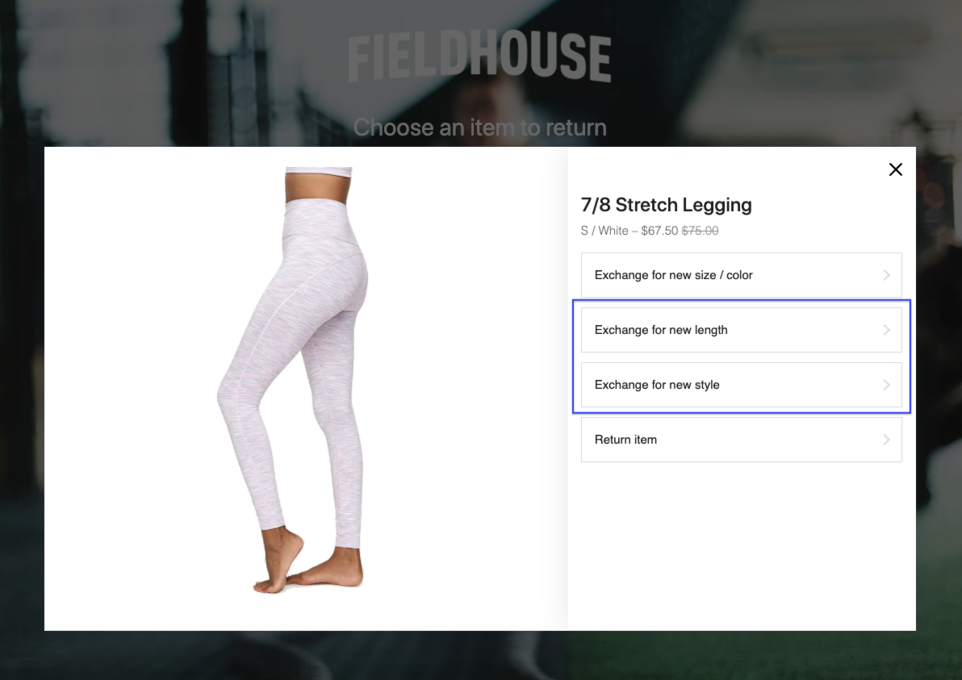Click the chevron on the size / color exchange row
The height and width of the screenshot is (680, 962).
tap(886, 275)
